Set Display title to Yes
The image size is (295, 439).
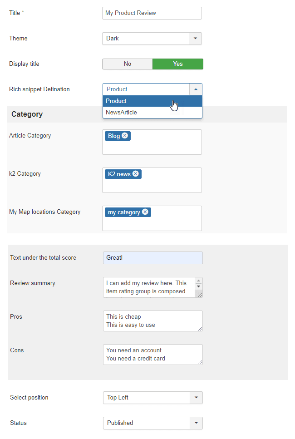177,64
